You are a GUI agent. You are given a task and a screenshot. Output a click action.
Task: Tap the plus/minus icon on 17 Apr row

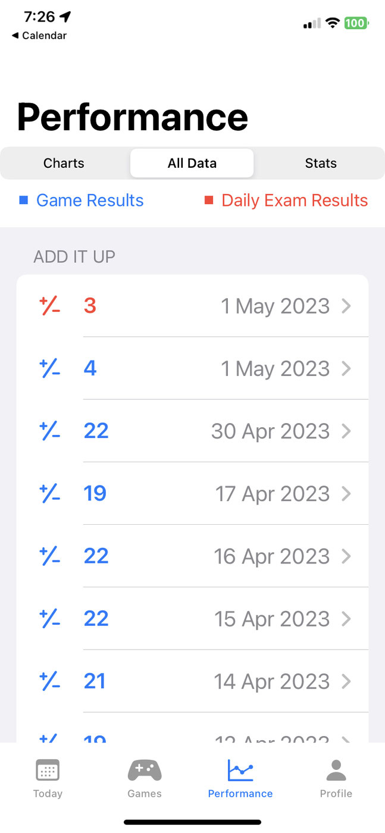tap(50, 493)
